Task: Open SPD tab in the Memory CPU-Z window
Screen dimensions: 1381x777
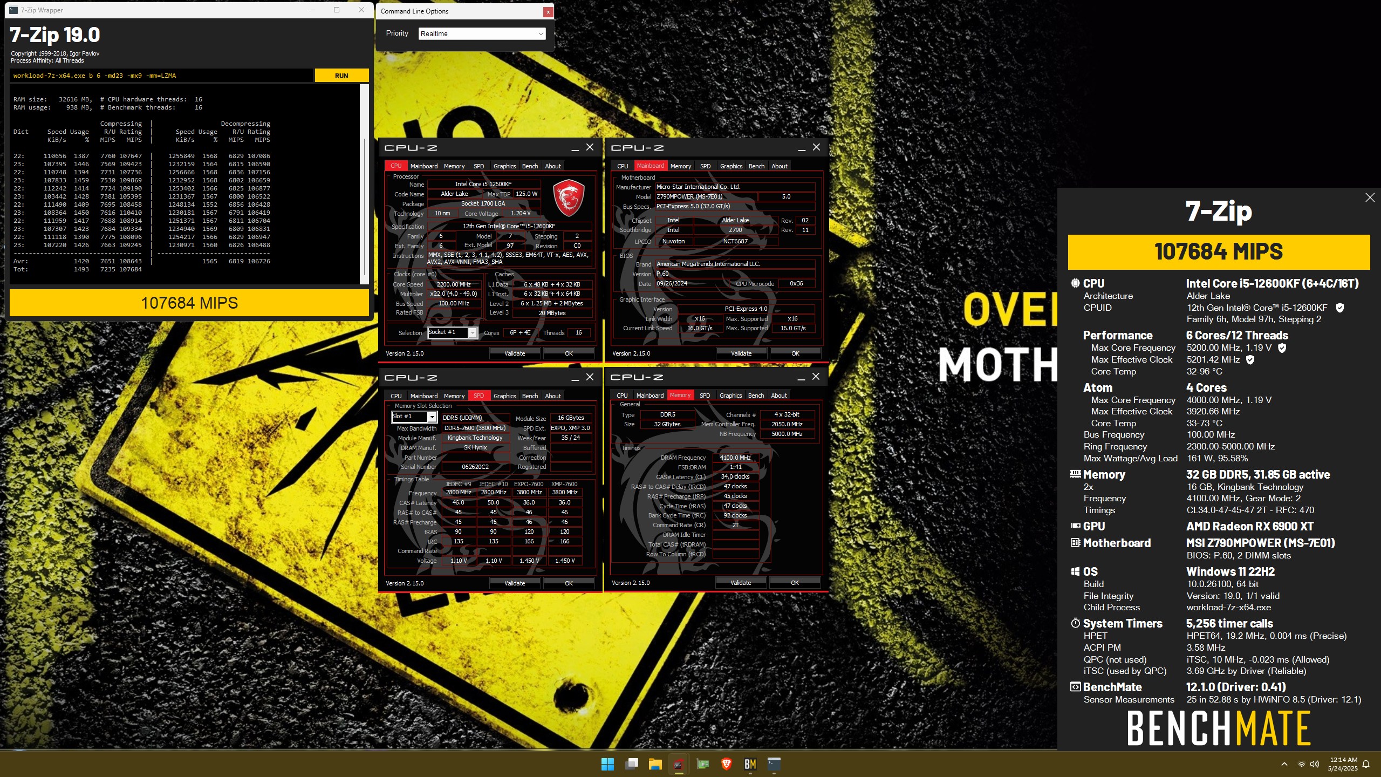Action: click(705, 396)
